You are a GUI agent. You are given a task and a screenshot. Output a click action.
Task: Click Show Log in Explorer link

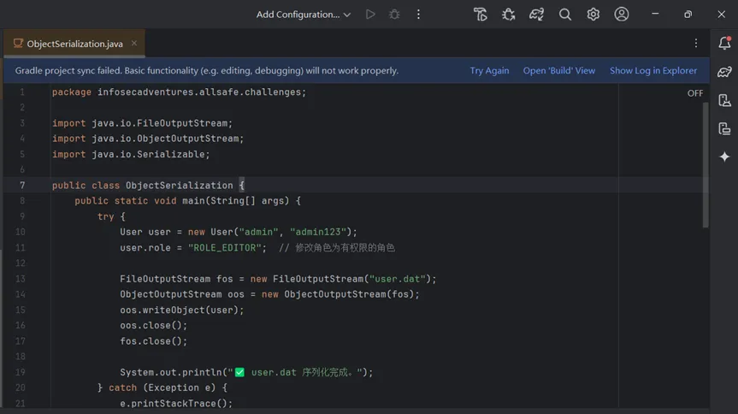pyautogui.click(x=652, y=71)
